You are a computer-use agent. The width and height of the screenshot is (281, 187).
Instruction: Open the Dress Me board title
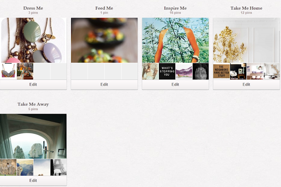[x=33, y=8]
